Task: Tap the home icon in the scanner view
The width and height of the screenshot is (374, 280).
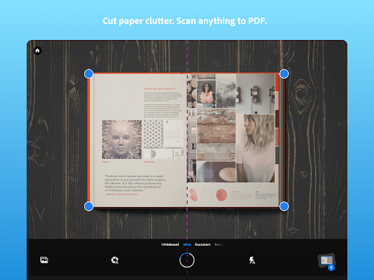Action: pos(37,50)
